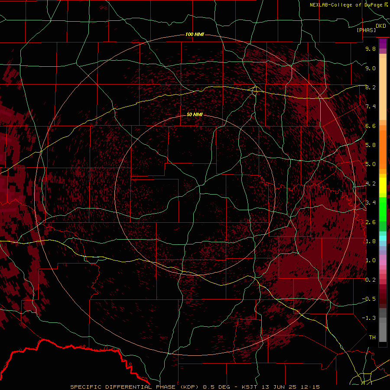Click the 0.2 scale value
The image size is (390, 390).
[370, 280]
